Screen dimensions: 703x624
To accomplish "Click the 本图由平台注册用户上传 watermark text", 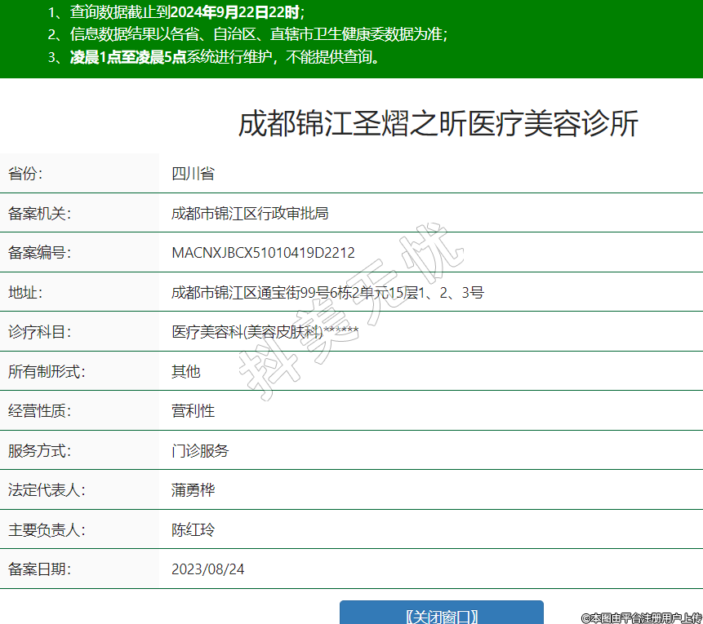I will point(641,618).
